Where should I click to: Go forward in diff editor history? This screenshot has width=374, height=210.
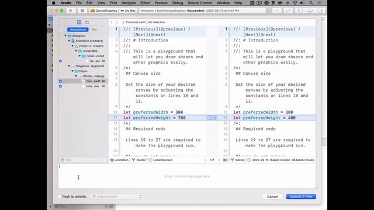tap(117, 22)
